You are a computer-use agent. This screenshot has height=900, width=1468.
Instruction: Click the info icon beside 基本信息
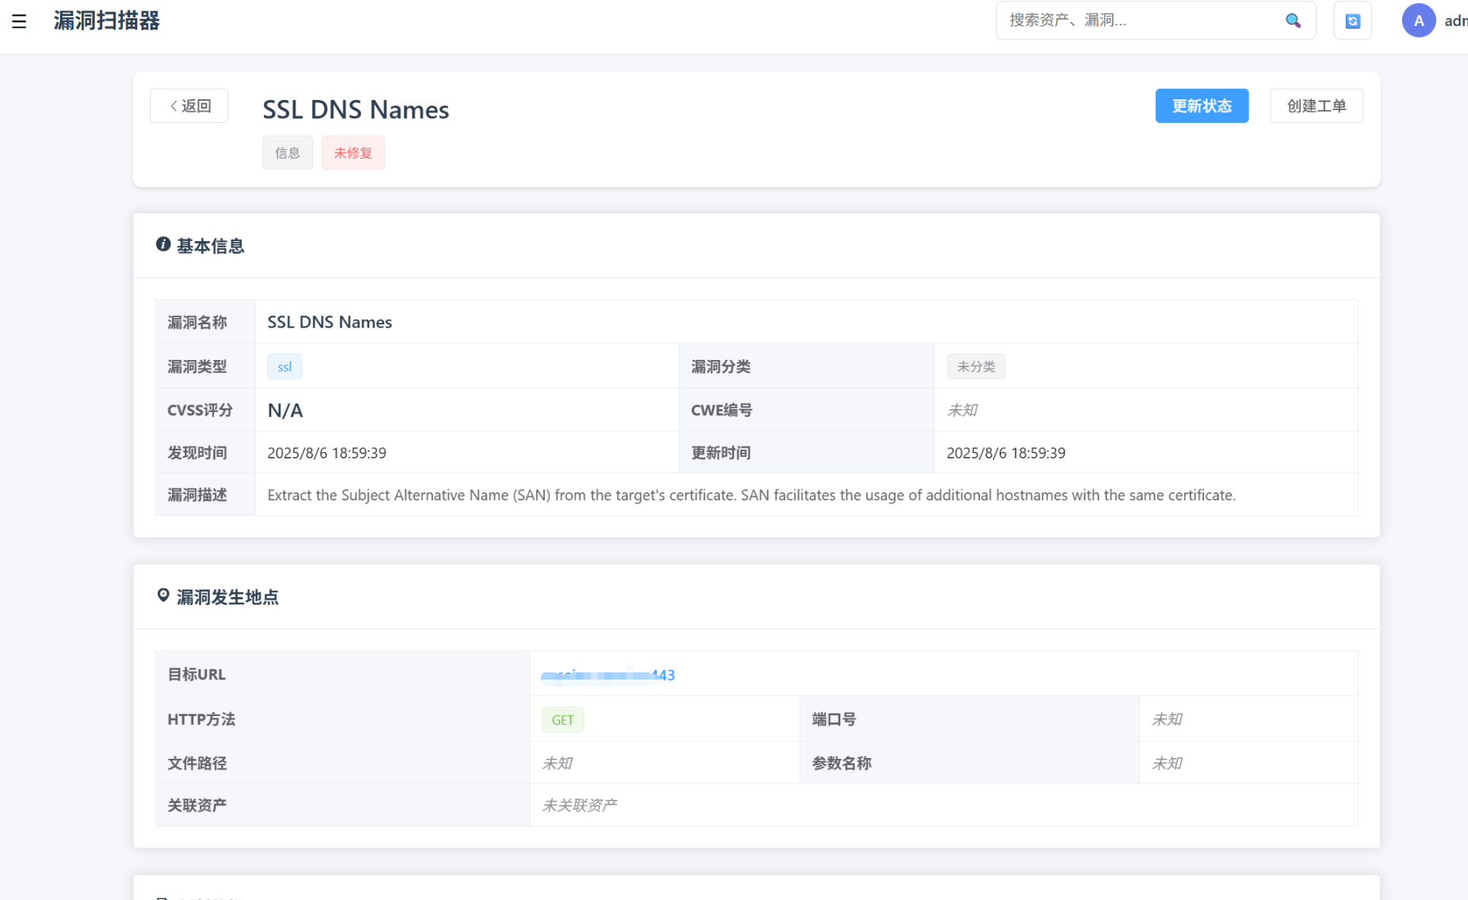pos(163,244)
